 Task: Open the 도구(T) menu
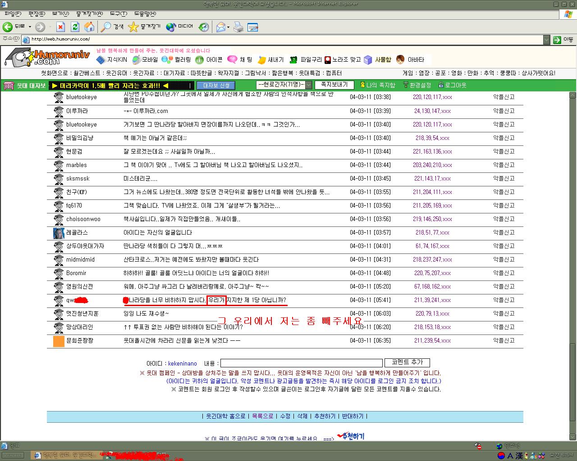pyautogui.click(x=118, y=14)
